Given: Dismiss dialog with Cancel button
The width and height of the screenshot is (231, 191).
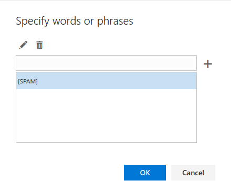Looking at the screenshot, I should 193,173.
